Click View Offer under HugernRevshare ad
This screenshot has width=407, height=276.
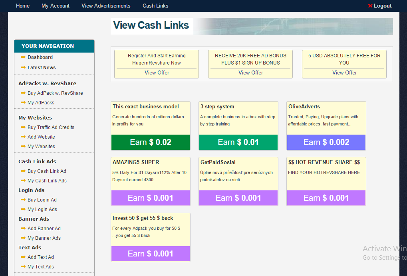pyautogui.click(x=157, y=73)
